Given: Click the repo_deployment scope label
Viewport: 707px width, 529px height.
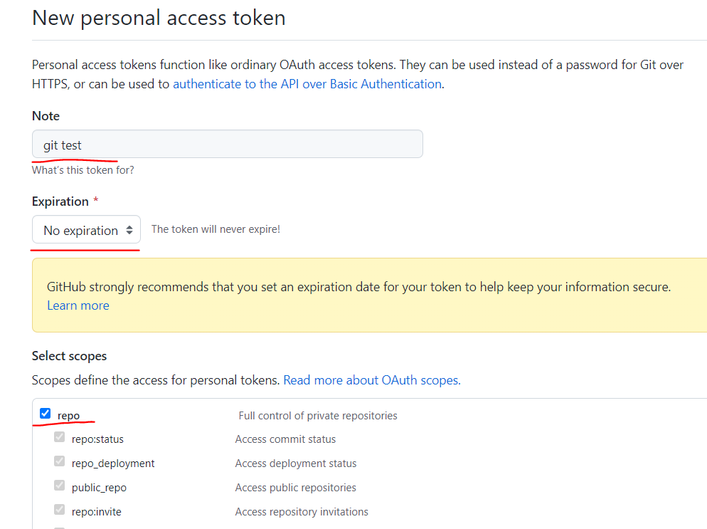Looking at the screenshot, I should (x=112, y=463).
